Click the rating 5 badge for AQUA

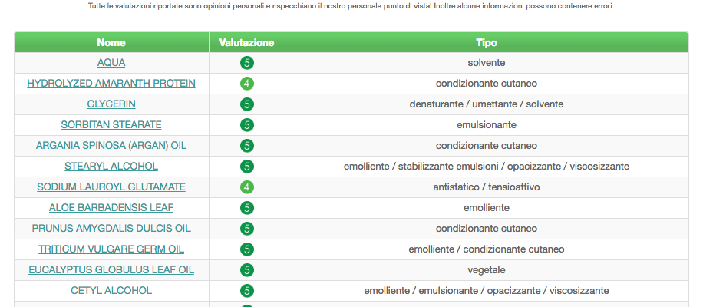coord(246,63)
